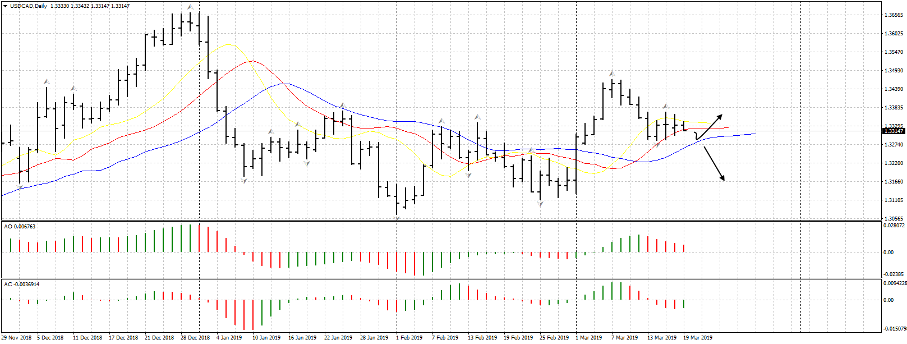Open the triangle menu beside USDCAD,Daily
The width and height of the screenshot is (907, 344).
[6, 6]
